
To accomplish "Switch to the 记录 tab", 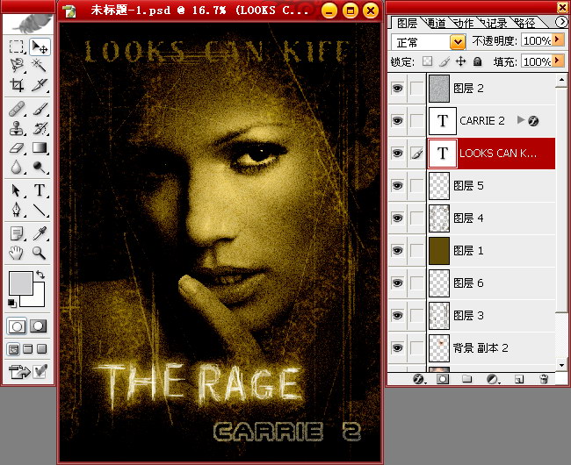I will click(495, 23).
